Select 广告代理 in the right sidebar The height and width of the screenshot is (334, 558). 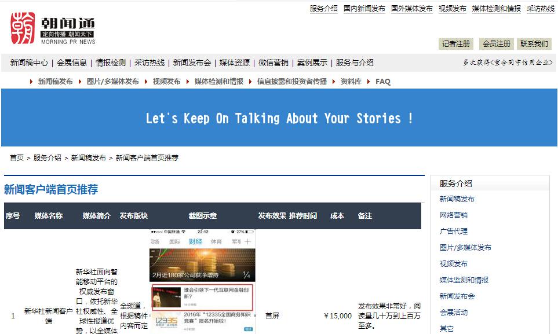453,232
